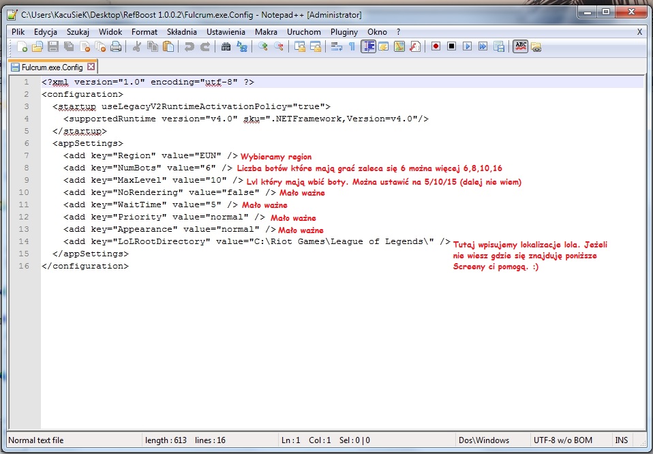Click the Copy toolbar icon
This screenshot has width=653, height=454.
[x=153, y=46]
